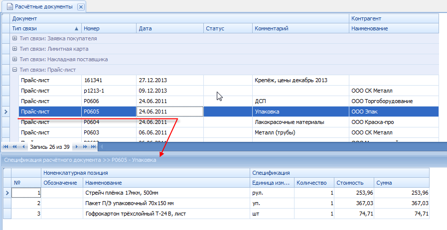The image size is (447, 230).
Task: Click the horizontal scrollbar left arrow
Action: (x=102, y=147)
